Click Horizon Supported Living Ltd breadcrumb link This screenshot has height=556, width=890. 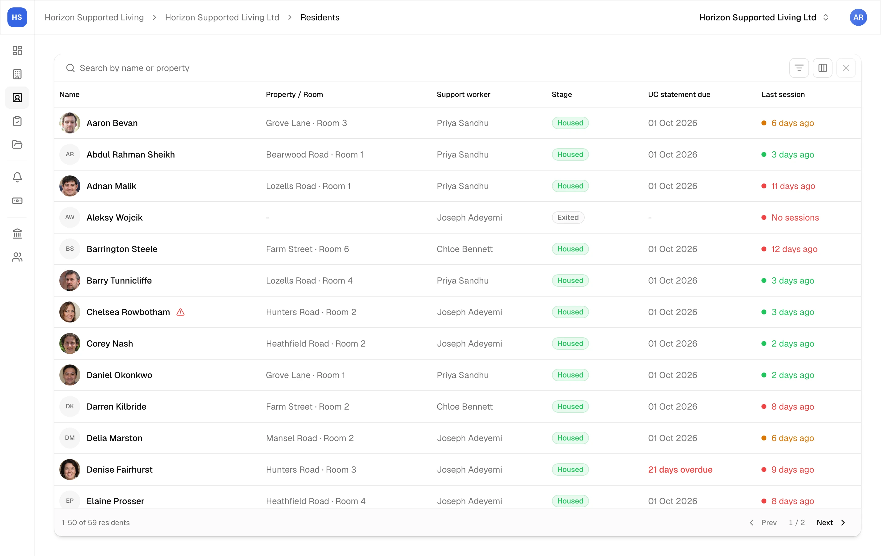tap(222, 17)
